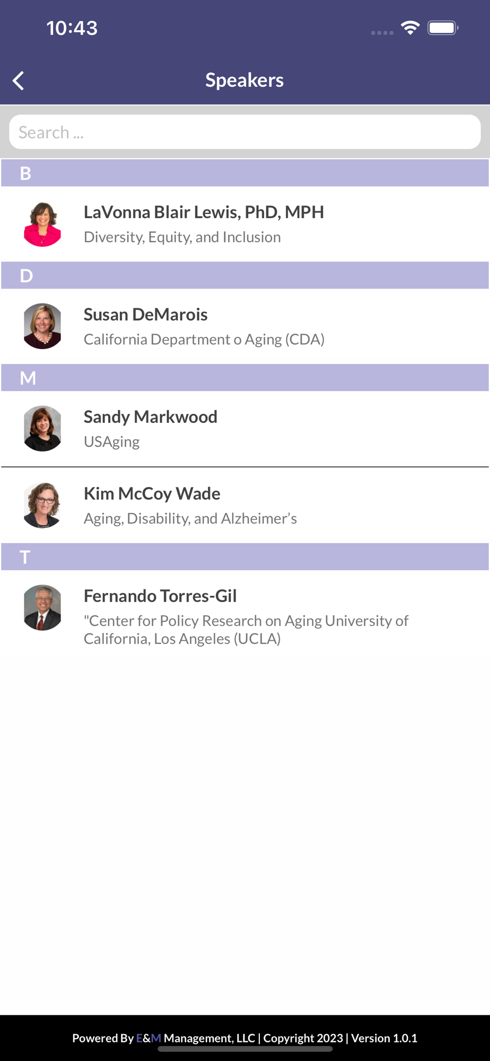This screenshot has width=490, height=1061.
Task: Open Sandy Markwood speaker name
Action: [x=150, y=417]
